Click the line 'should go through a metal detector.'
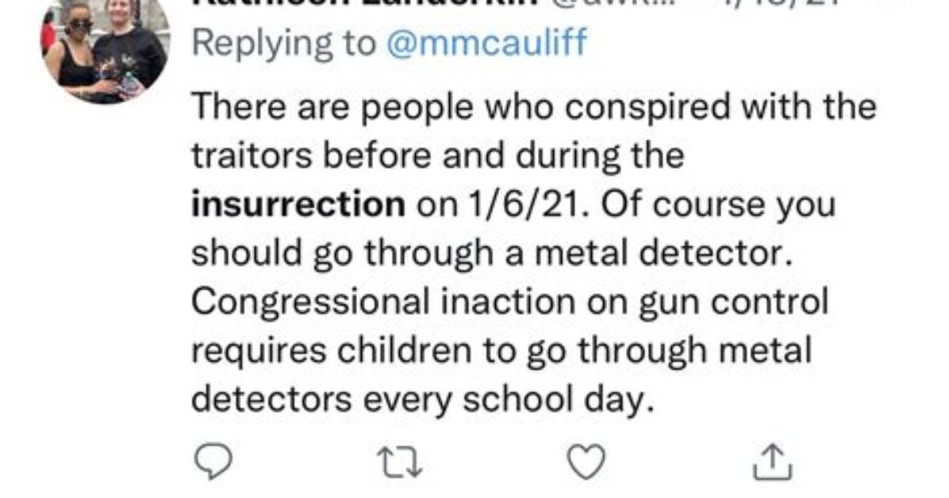Image resolution: width=949 pixels, height=498 pixels. pos(492,253)
